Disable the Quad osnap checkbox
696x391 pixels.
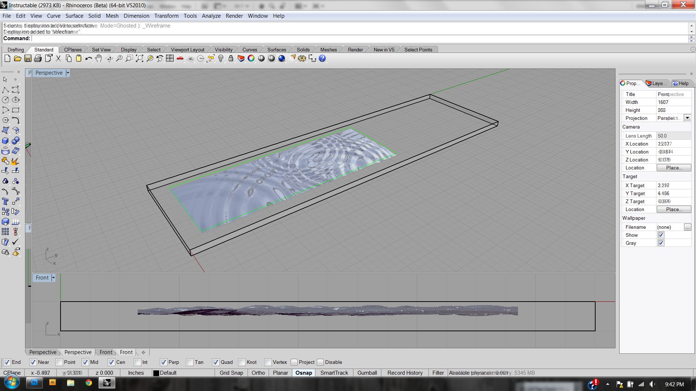click(x=216, y=362)
